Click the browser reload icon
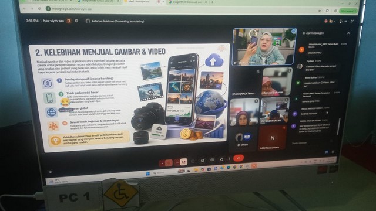The width and height of the screenshot is (376, 211). point(39,9)
